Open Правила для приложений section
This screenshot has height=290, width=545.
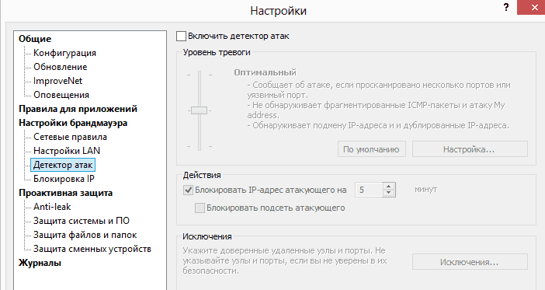(78, 109)
